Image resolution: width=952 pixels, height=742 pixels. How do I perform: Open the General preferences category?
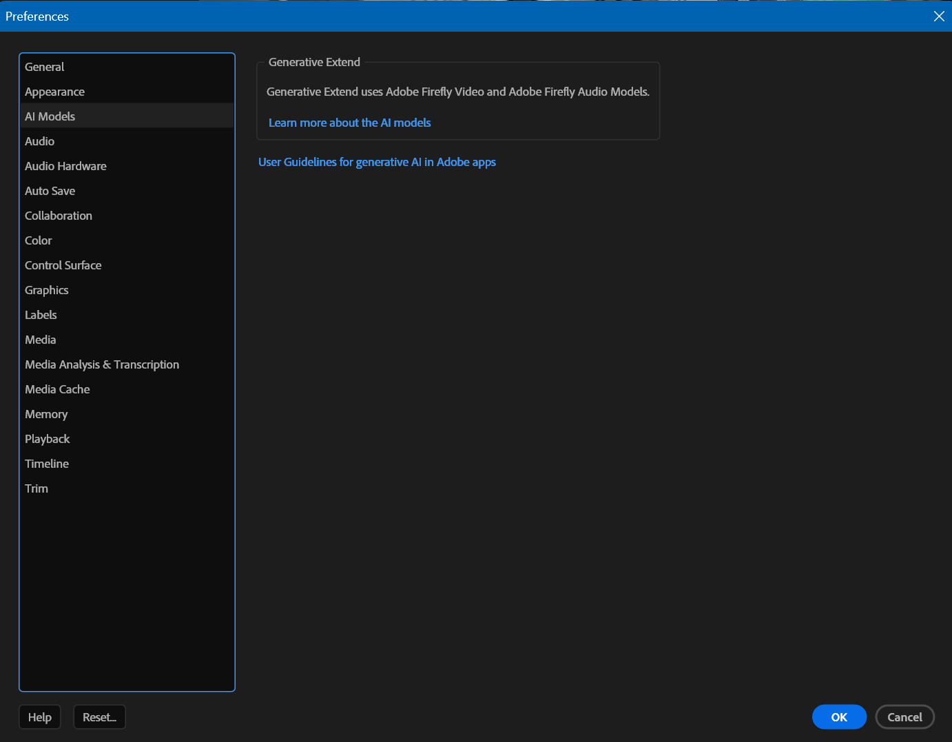44,66
